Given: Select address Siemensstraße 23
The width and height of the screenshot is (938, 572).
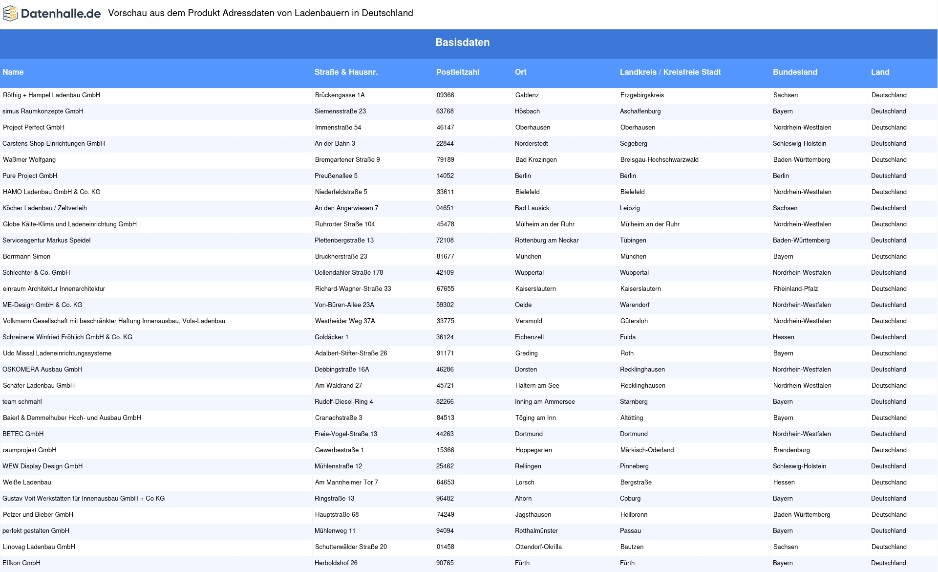Looking at the screenshot, I should pos(340,111).
